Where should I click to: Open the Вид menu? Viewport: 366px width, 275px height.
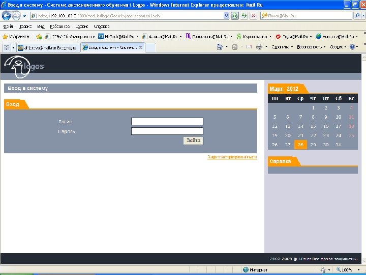[x=41, y=26]
